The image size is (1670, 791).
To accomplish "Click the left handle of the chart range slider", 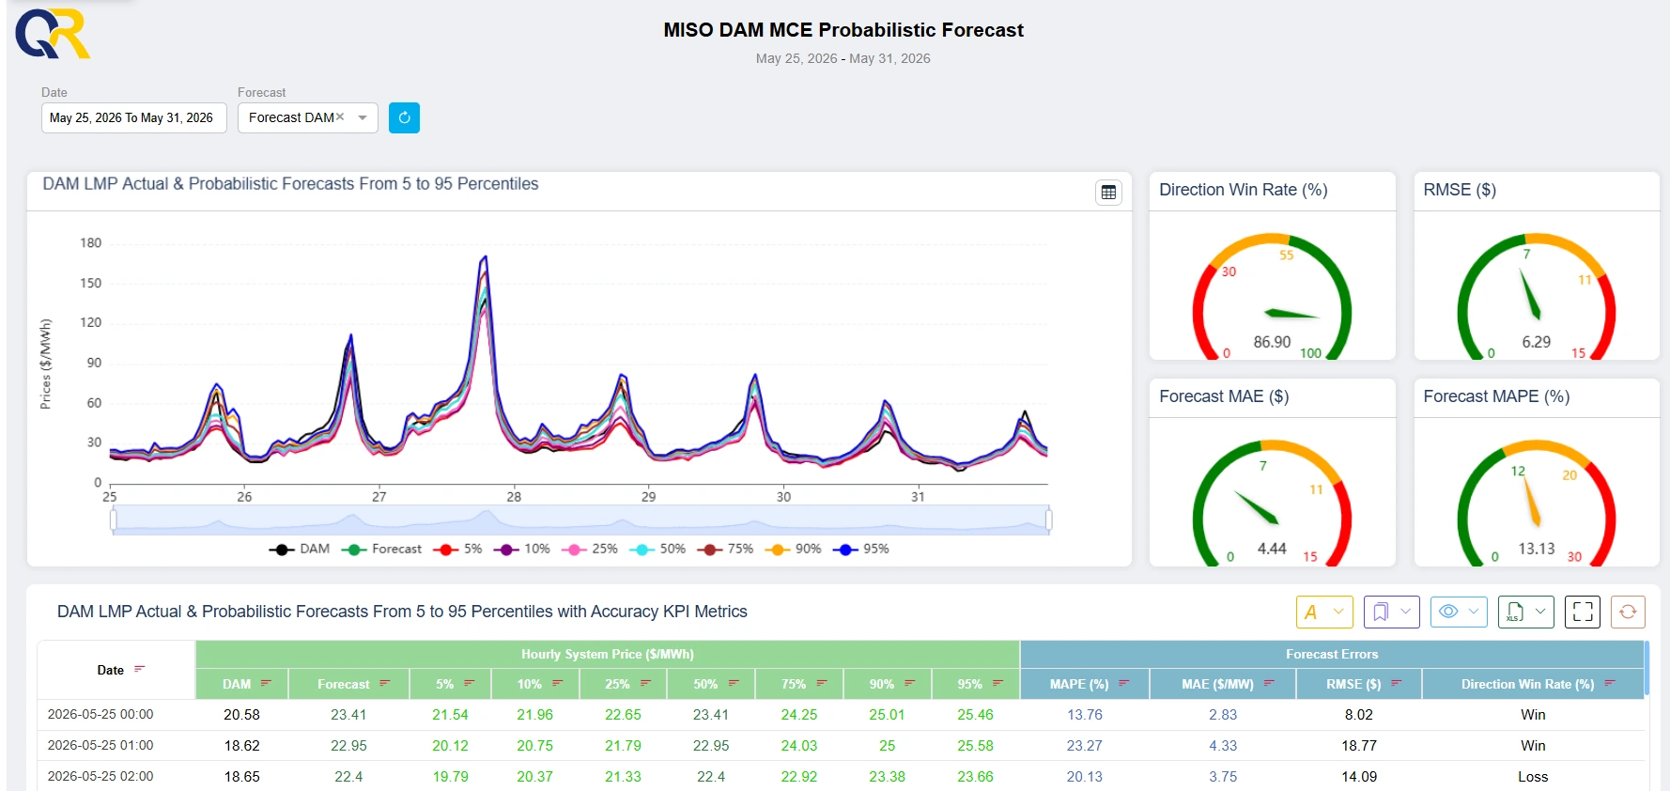I will tap(114, 520).
